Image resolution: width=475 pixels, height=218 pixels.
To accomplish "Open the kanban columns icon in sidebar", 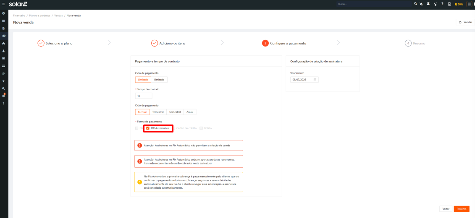I will click(x=3, y=21).
